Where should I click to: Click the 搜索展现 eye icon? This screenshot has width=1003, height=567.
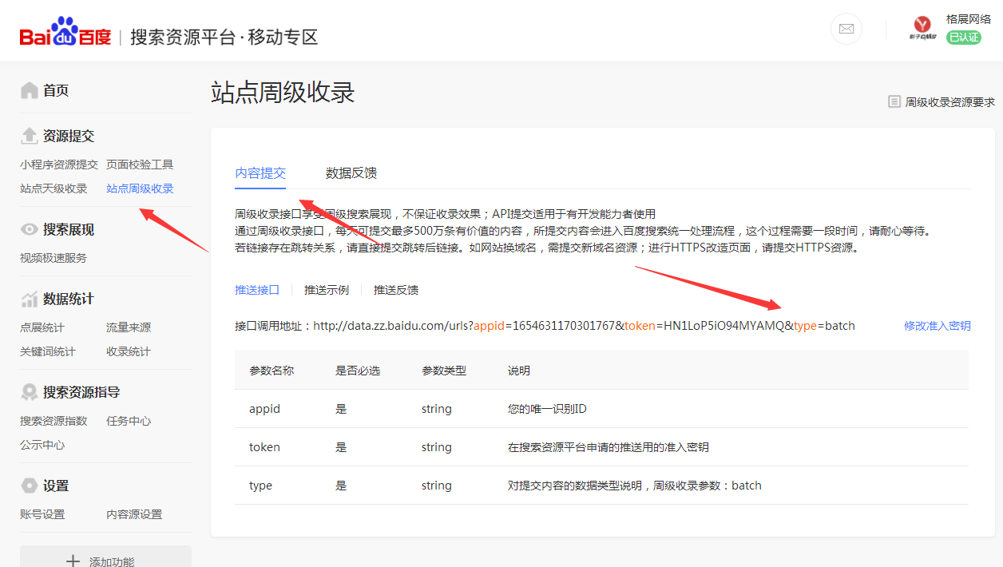pyautogui.click(x=30, y=230)
